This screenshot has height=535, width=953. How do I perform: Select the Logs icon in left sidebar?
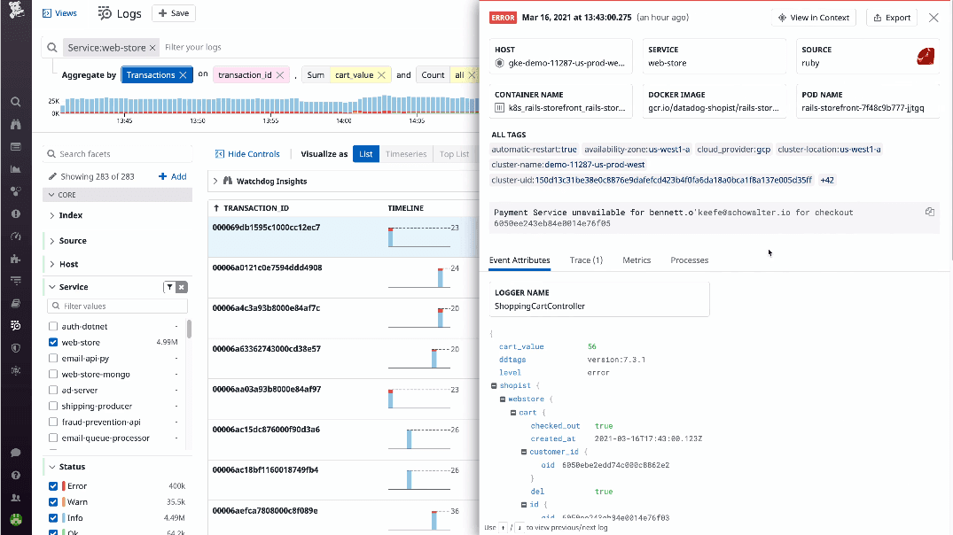pos(16,325)
